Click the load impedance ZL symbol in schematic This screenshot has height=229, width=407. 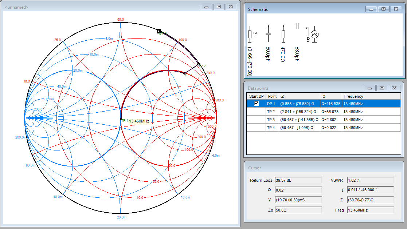tap(250, 34)
